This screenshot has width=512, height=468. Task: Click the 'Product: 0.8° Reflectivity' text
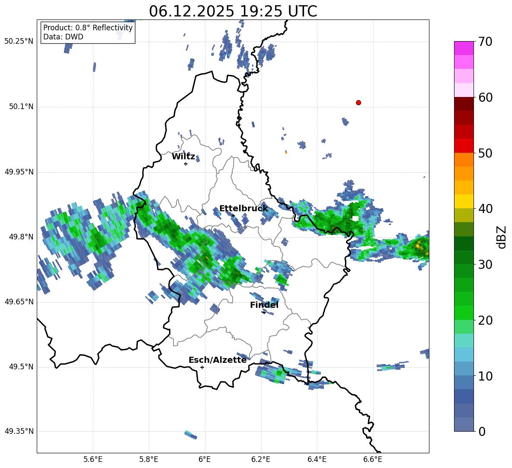[x=88, y=27]
